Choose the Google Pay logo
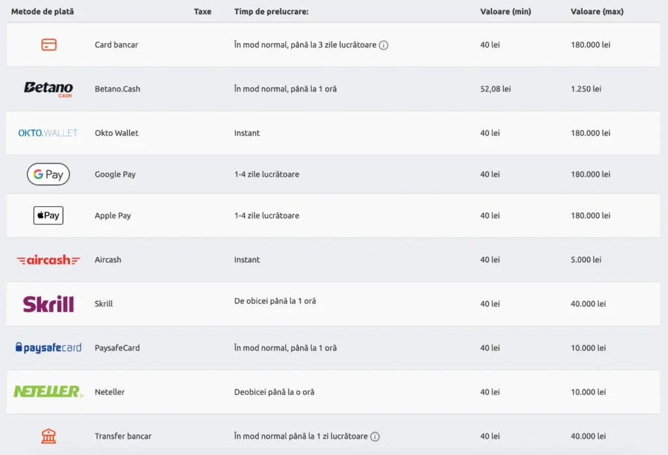Image resolution: width=668 pixels, height=455 pixels. (x=48, y=174)
